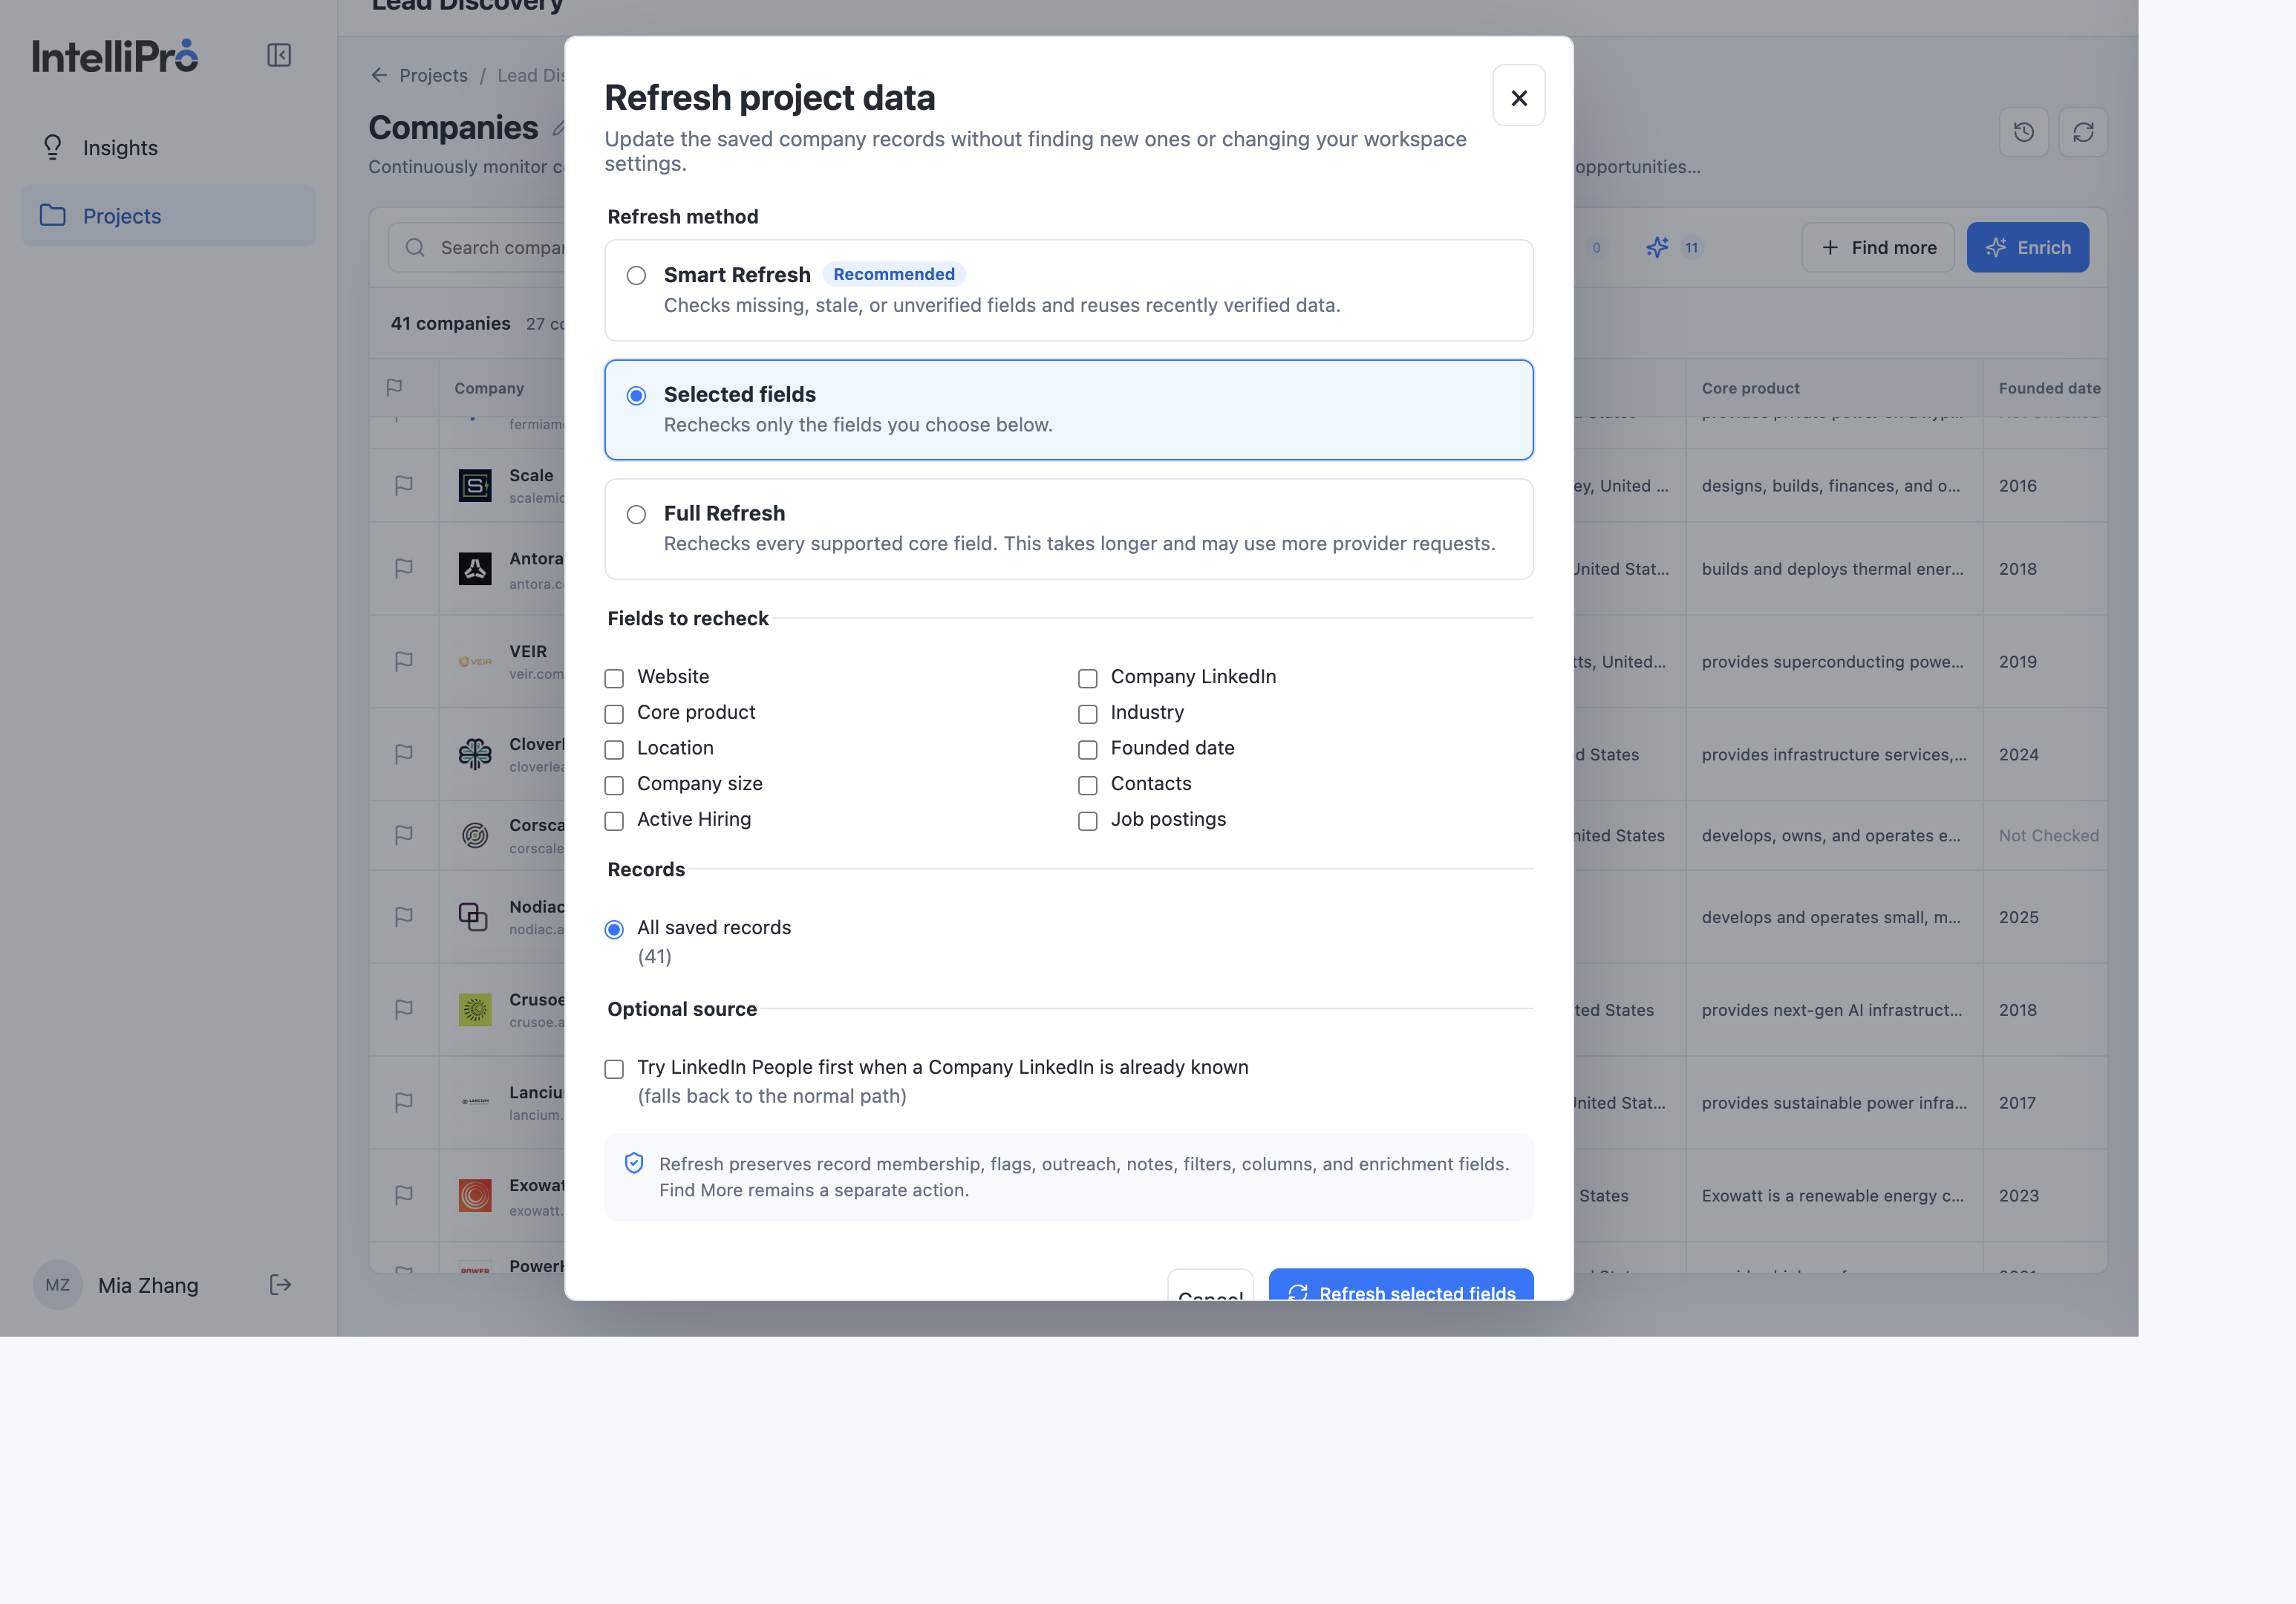Click the log out icon beside Mia Zhang

(280, 1284)
